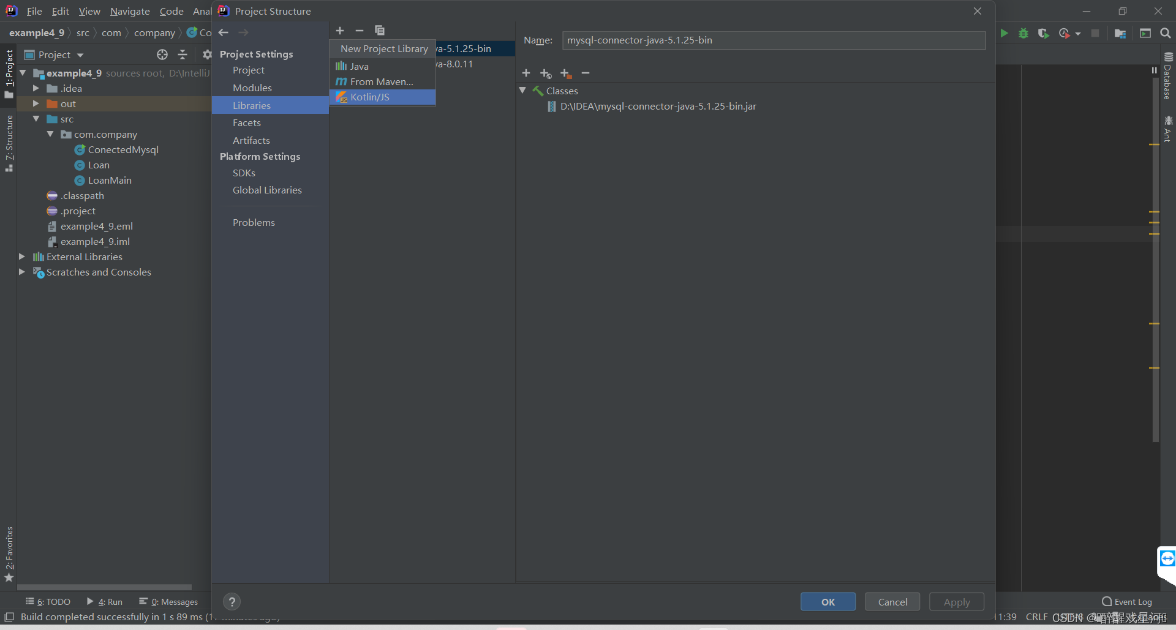
Task: Add a new library with the plus icon
Action: pyautogui.click(x=340, y=30)
